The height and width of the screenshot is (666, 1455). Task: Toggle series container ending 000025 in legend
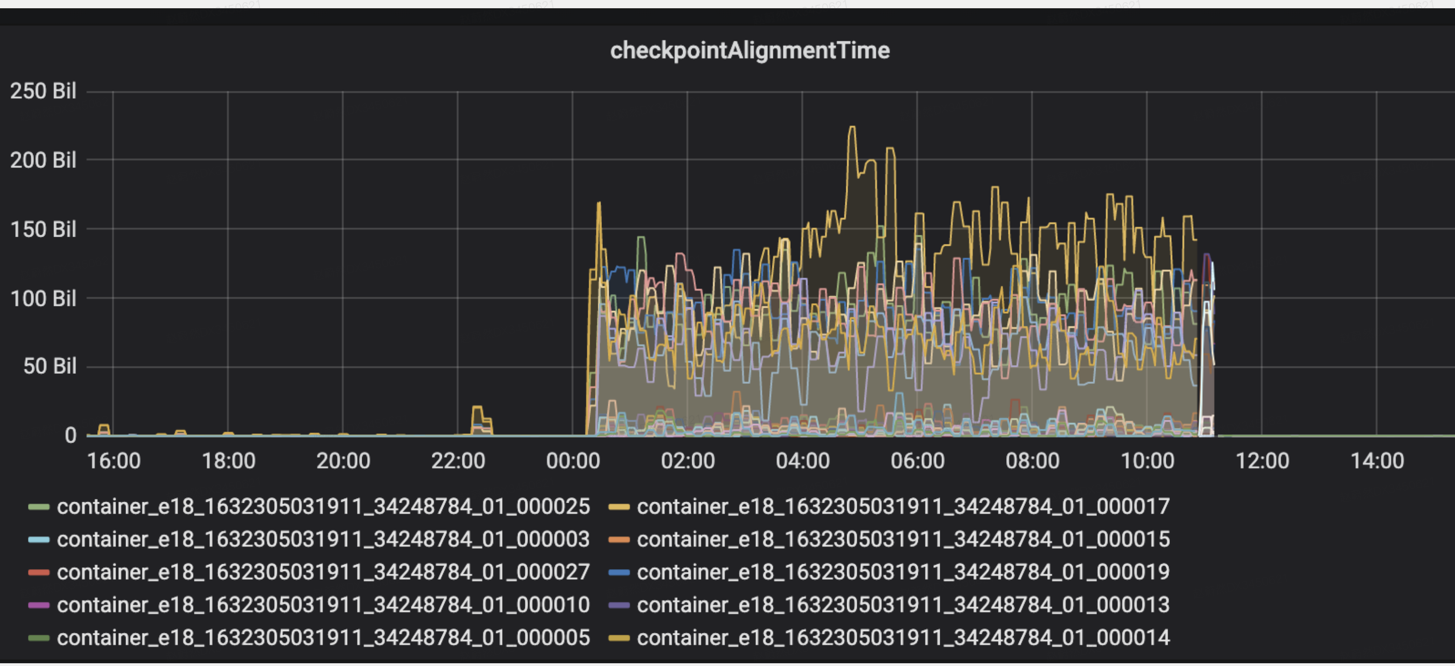point(323,506)
